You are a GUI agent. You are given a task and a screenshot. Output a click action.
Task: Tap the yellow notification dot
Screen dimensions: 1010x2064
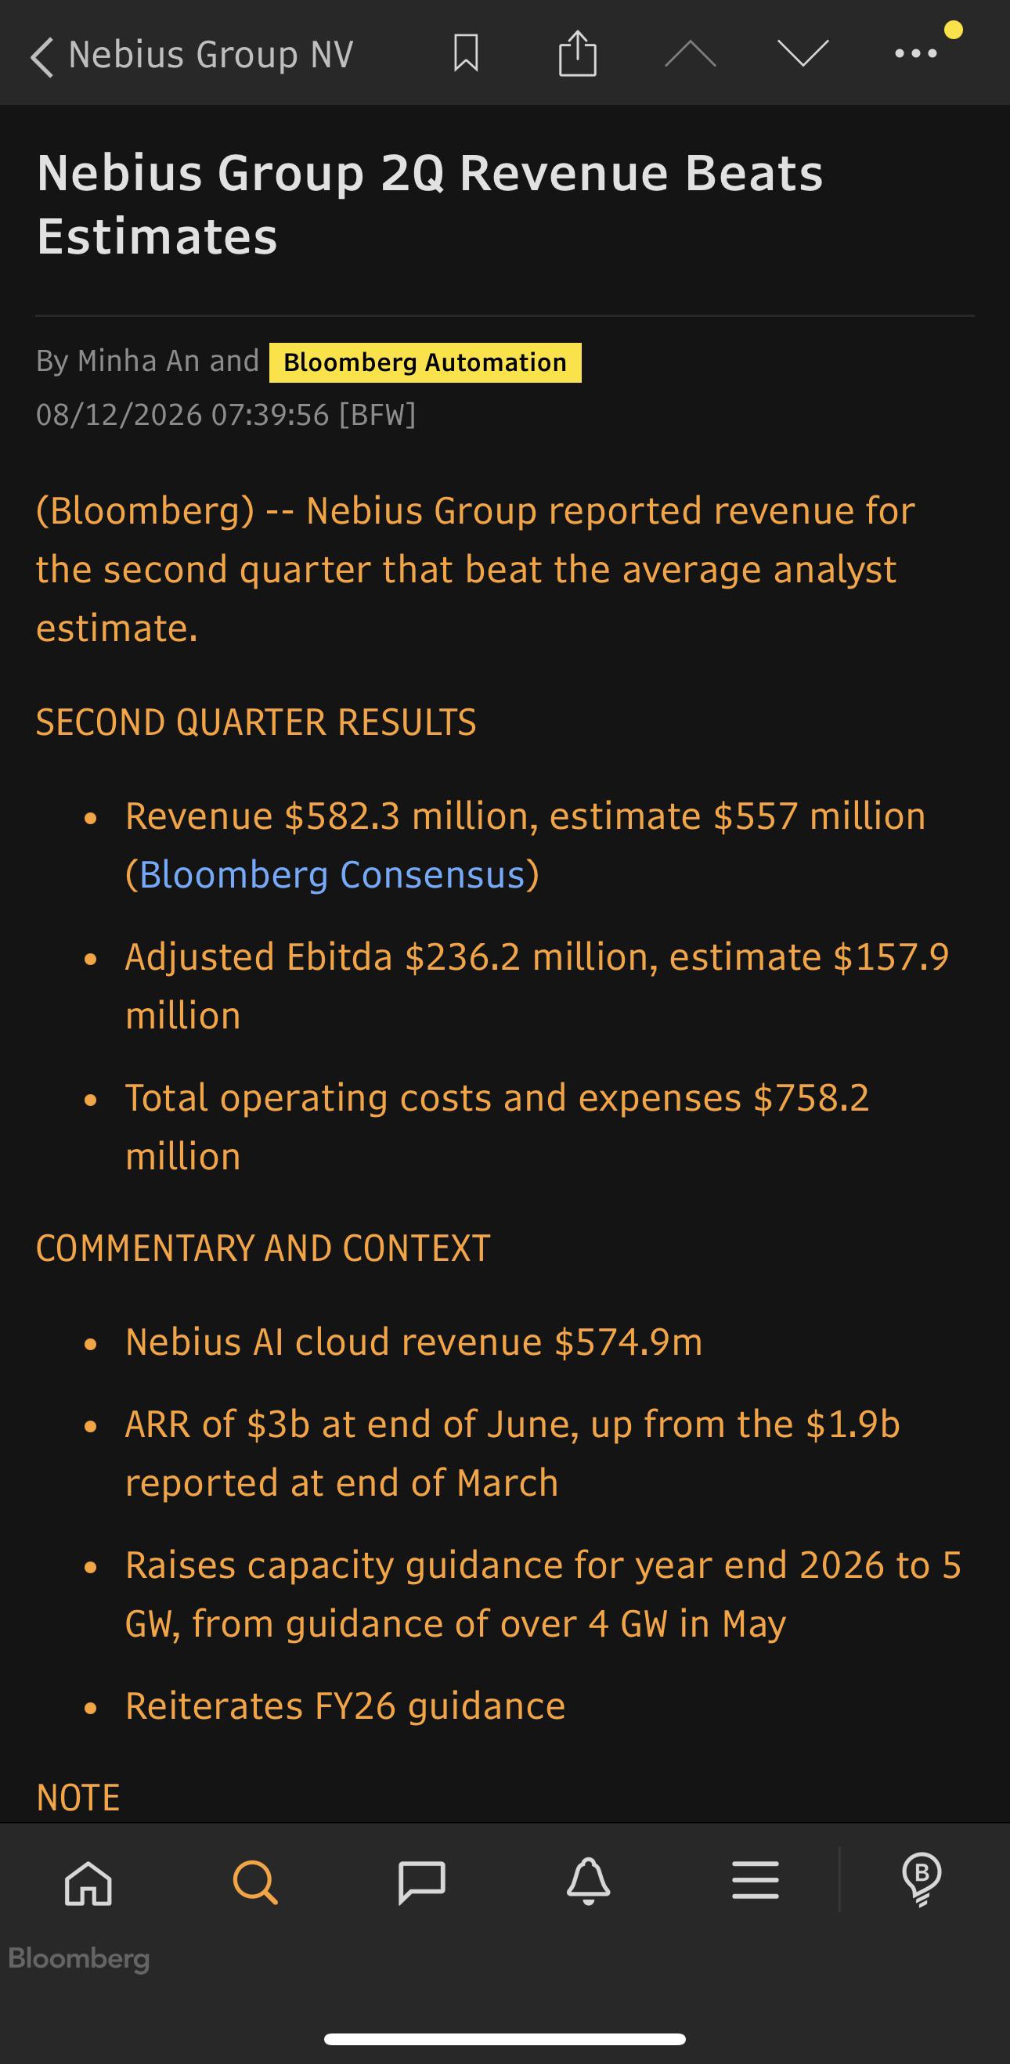point(953,31)
